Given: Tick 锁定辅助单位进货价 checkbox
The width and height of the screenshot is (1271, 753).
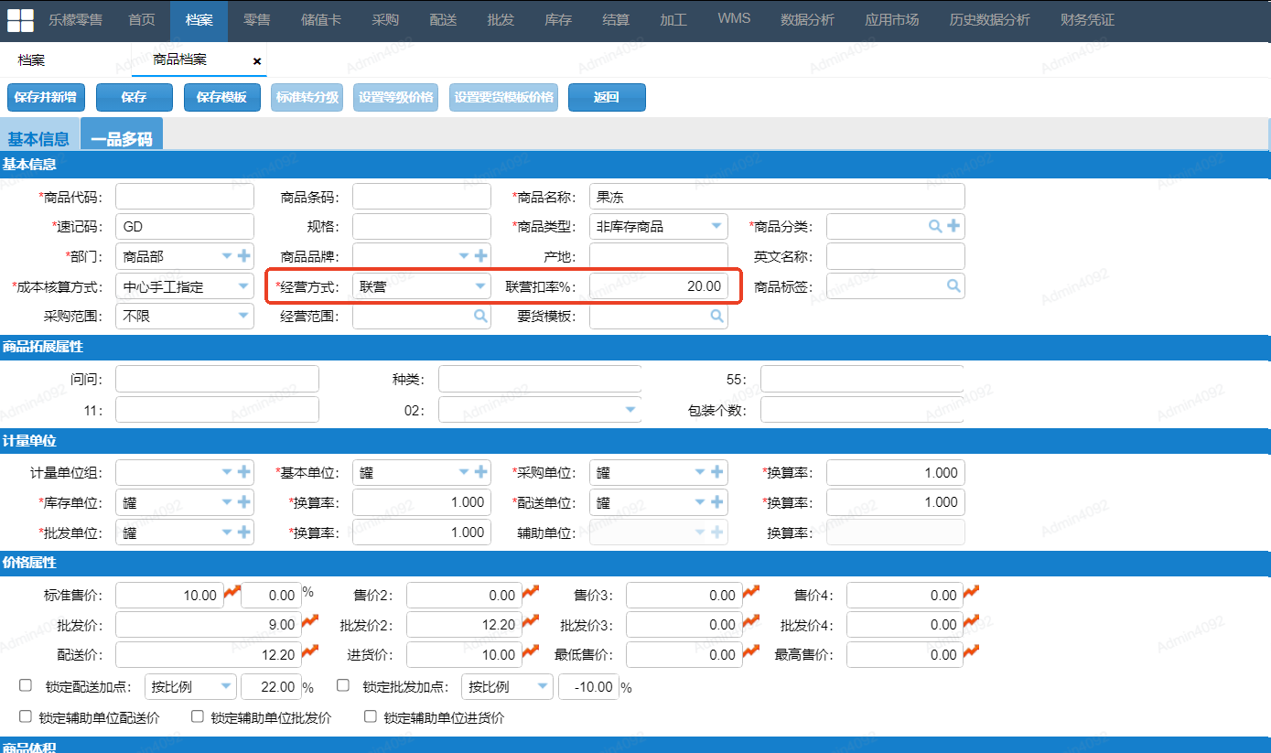Looking at the screenshot, I should (371, 716).
